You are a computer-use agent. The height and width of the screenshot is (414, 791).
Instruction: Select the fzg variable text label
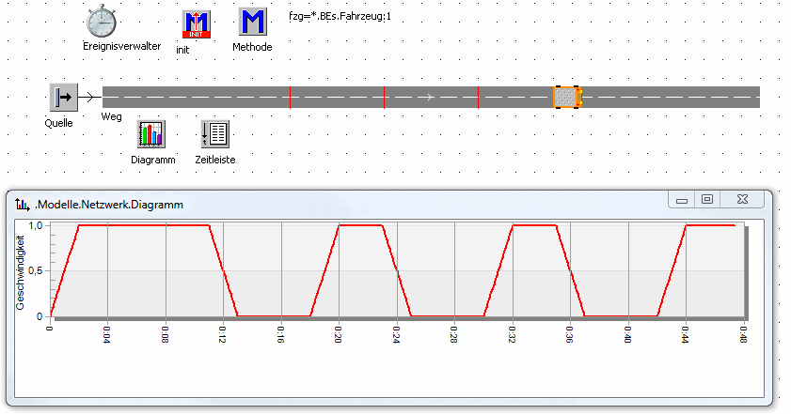pos(340,16)
